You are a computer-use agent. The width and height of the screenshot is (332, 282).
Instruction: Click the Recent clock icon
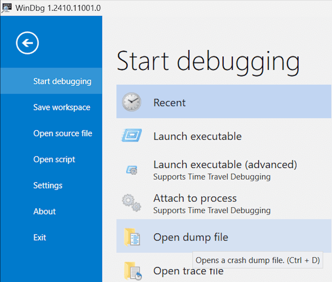(131, 102)
